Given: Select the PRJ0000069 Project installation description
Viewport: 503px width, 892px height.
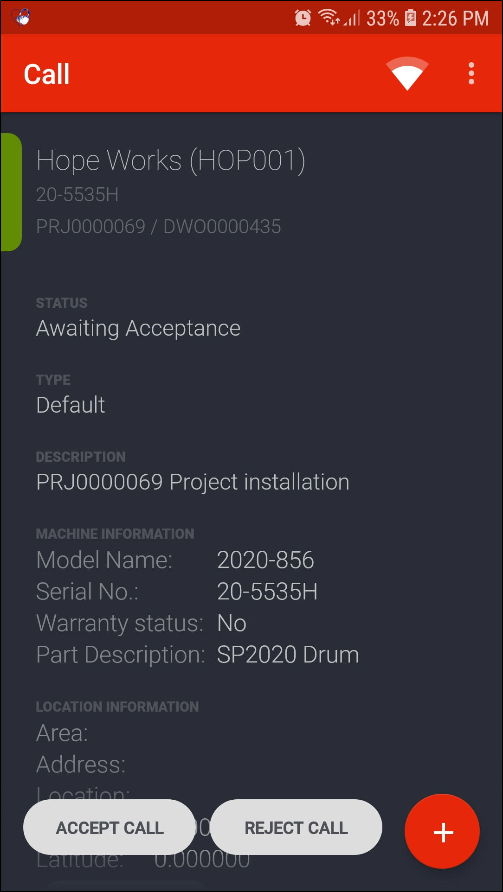Looking at the screenshot, I should coord(193,482).
